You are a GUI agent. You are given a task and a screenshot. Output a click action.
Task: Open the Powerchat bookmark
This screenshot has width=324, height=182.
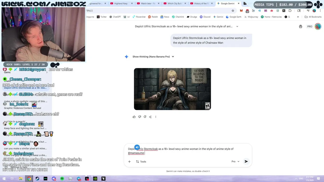click(139, 17)
